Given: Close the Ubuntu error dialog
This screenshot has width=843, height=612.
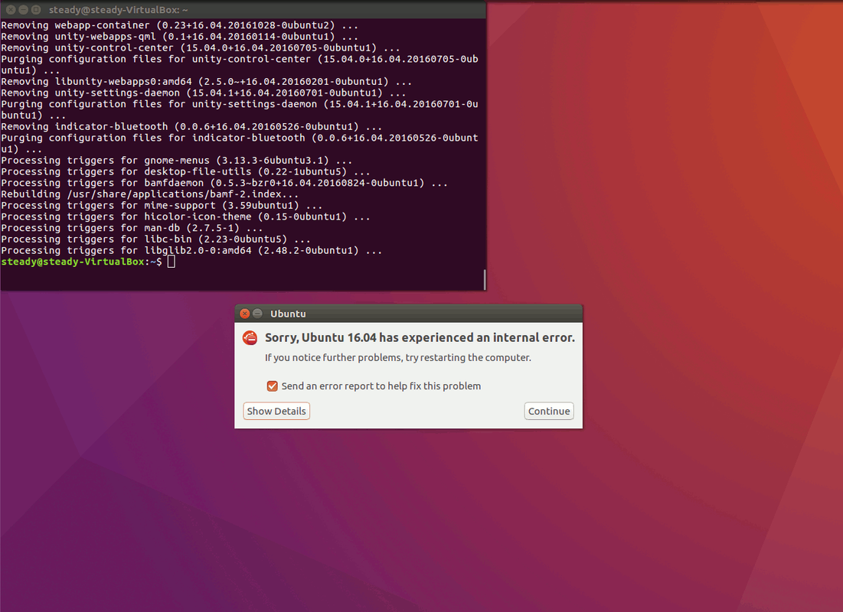Looking at the screenshot, I should pyautogui.click(x=244, y=313).
